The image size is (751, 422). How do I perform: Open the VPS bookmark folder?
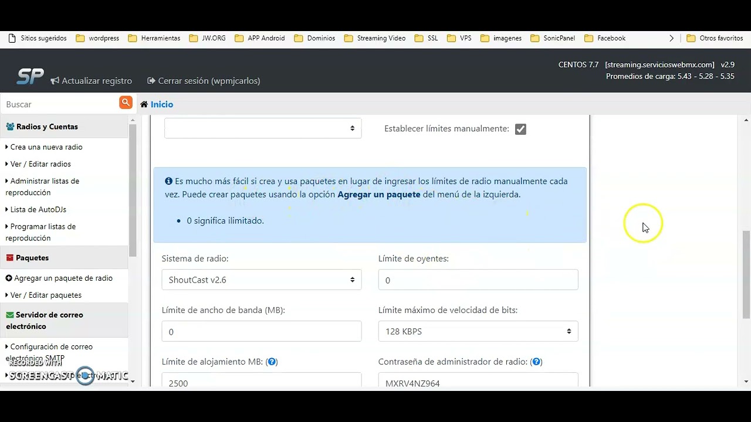459,38
